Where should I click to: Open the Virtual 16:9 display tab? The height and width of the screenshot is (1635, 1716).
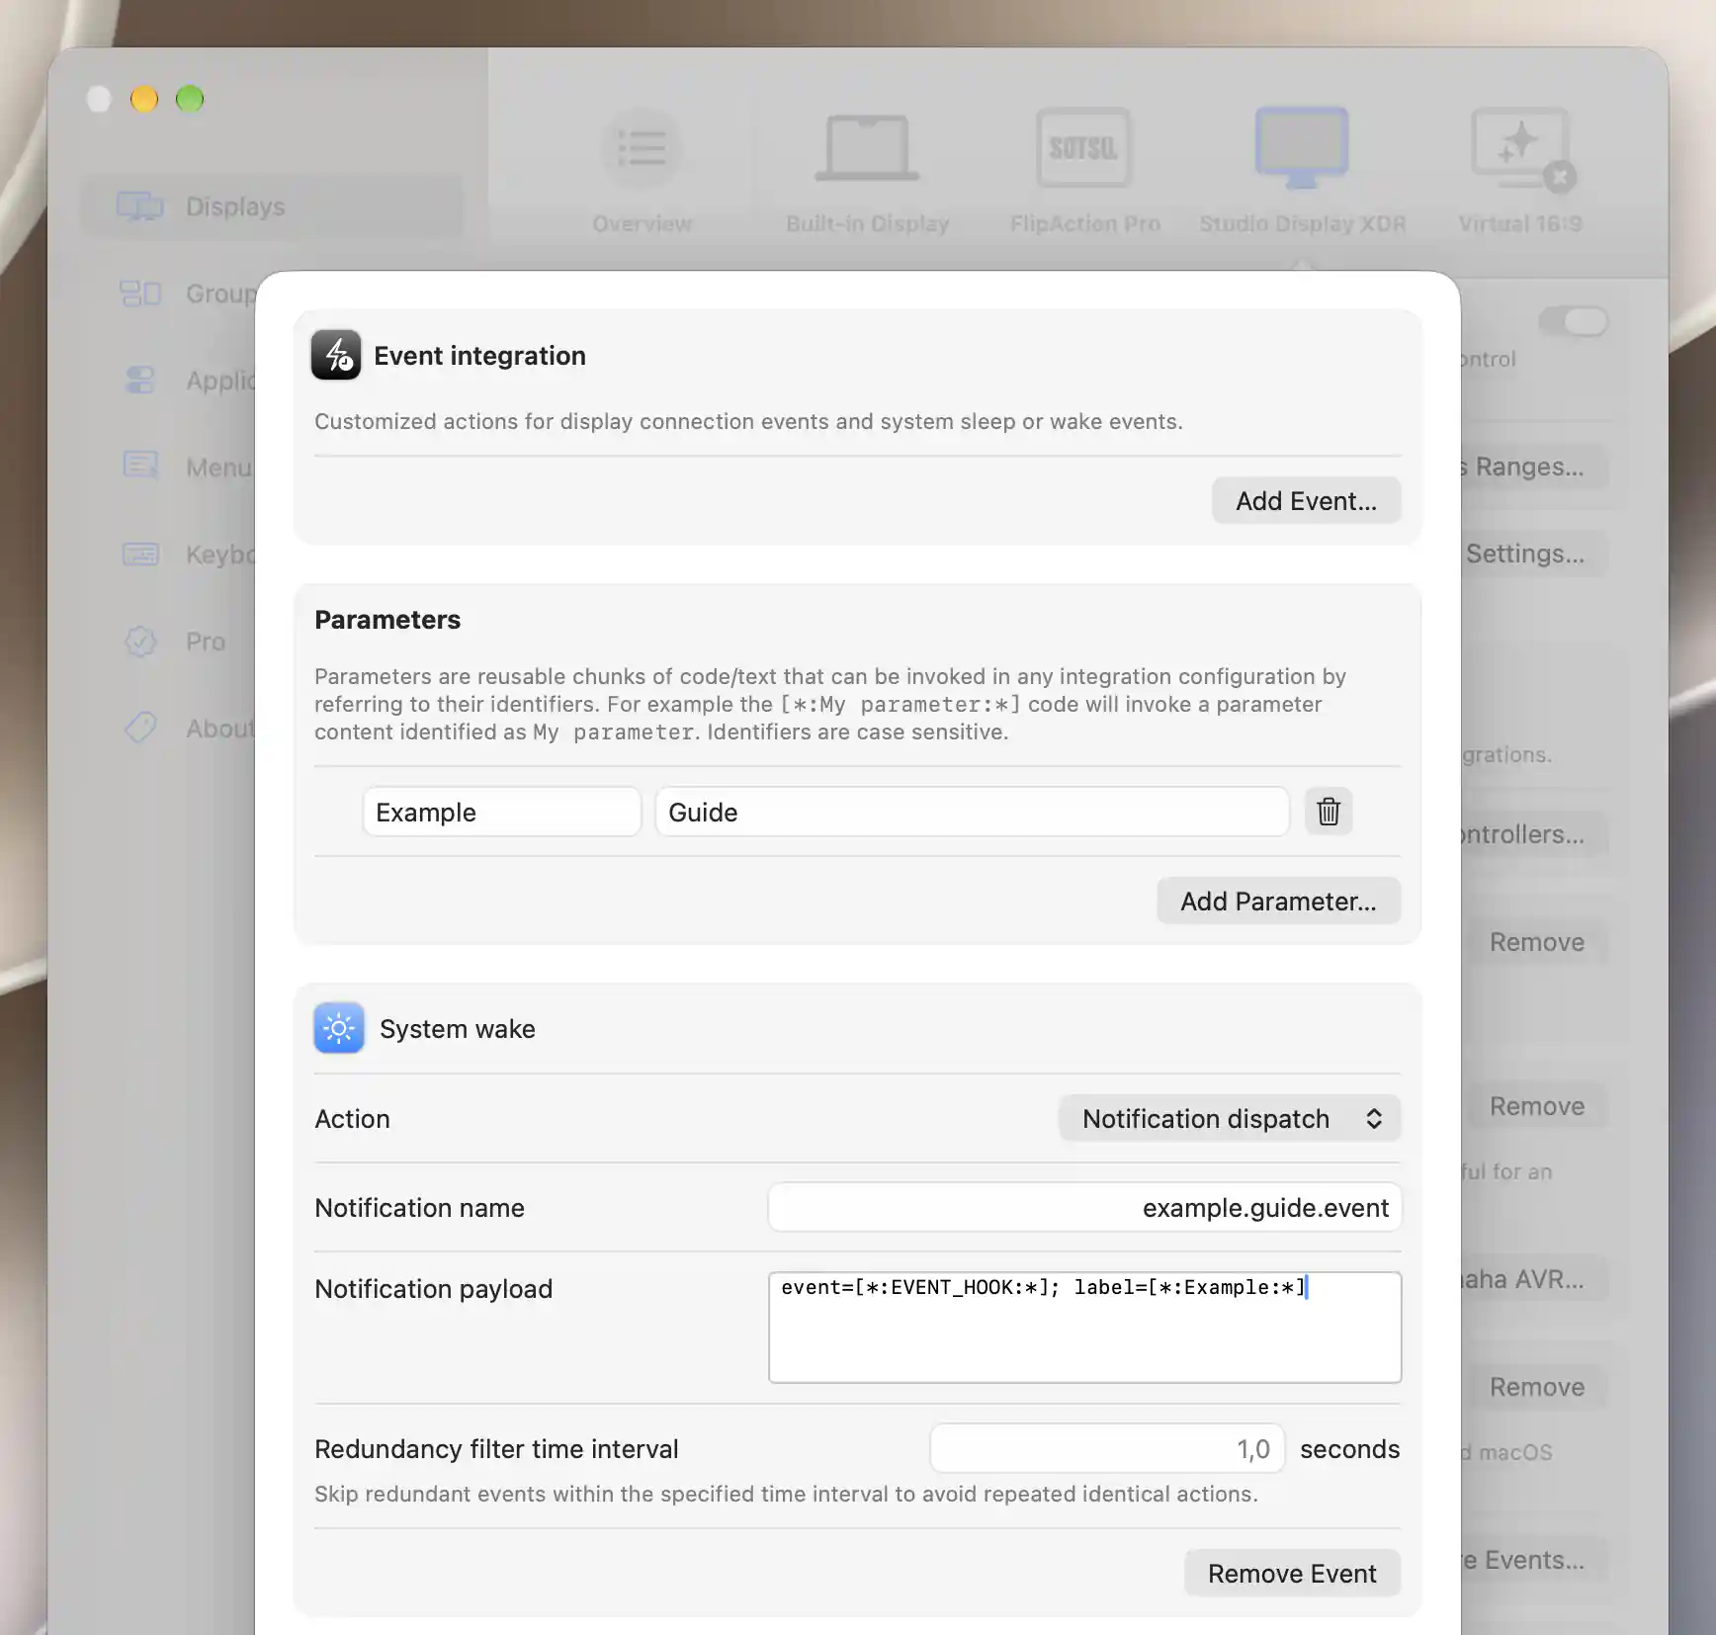tap(1520, 170)
